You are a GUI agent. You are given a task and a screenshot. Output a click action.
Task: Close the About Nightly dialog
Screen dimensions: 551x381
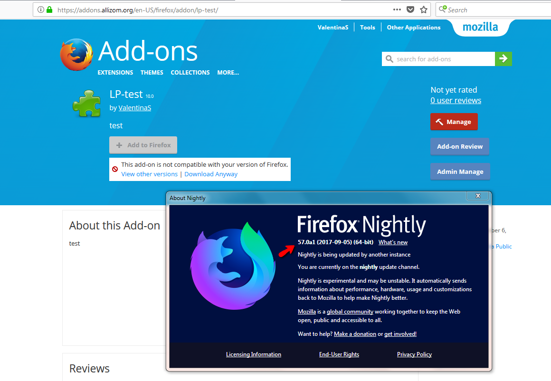pos(478,196)
